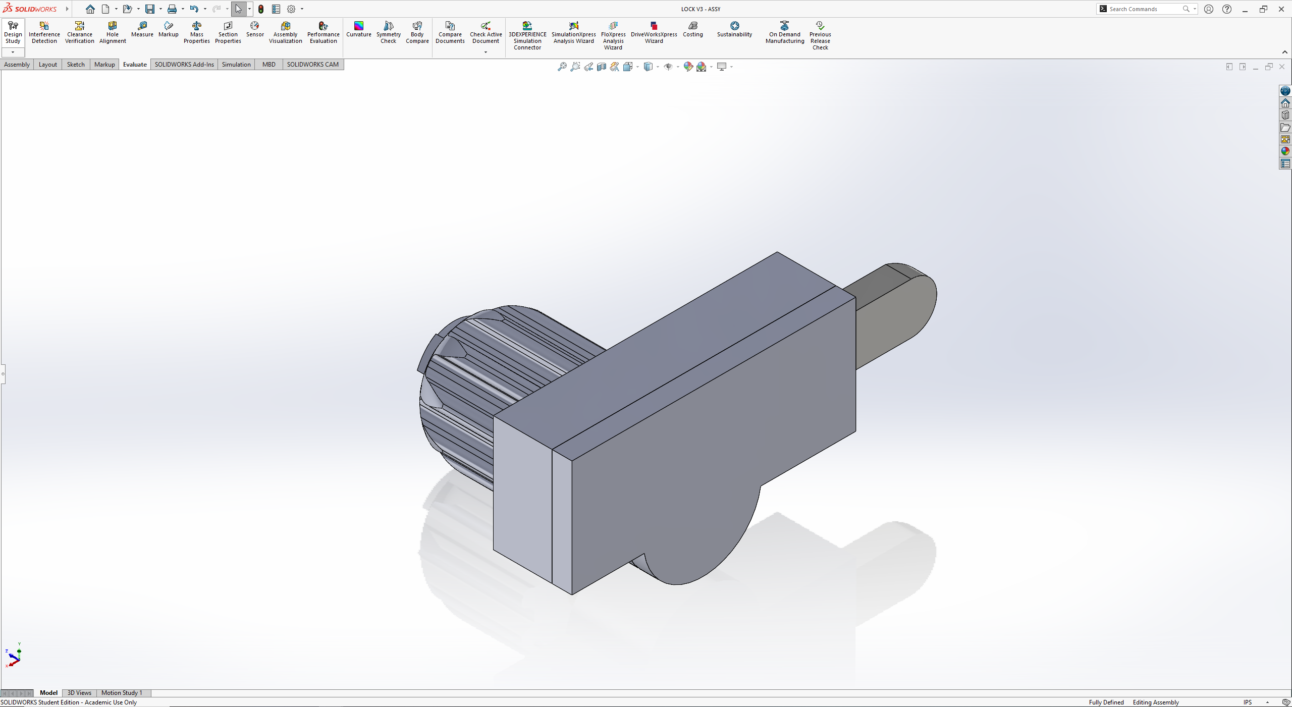Click the Section View icon in view toolbar
Viewport: 1292px width, 707px height.
pyautogui.click(x=602, y=67)
